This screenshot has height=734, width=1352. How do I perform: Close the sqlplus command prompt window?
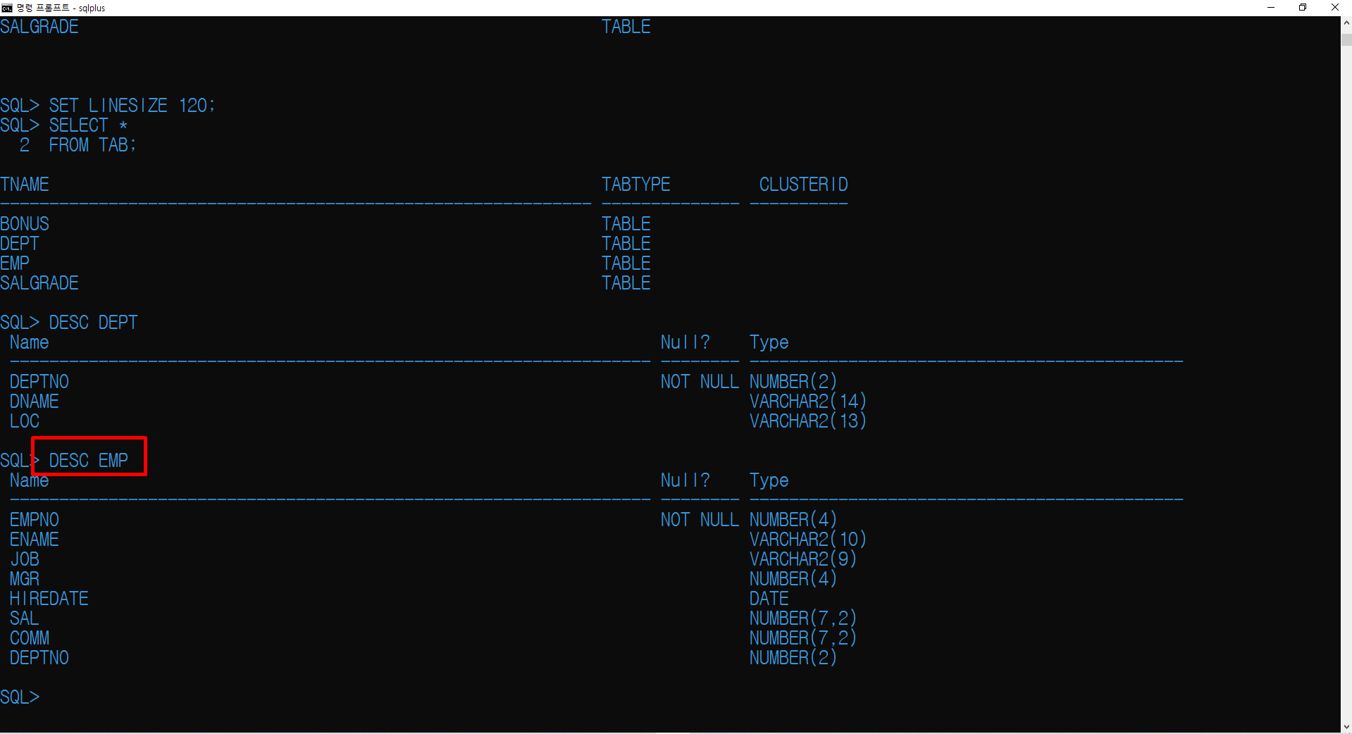[1335, 8]
